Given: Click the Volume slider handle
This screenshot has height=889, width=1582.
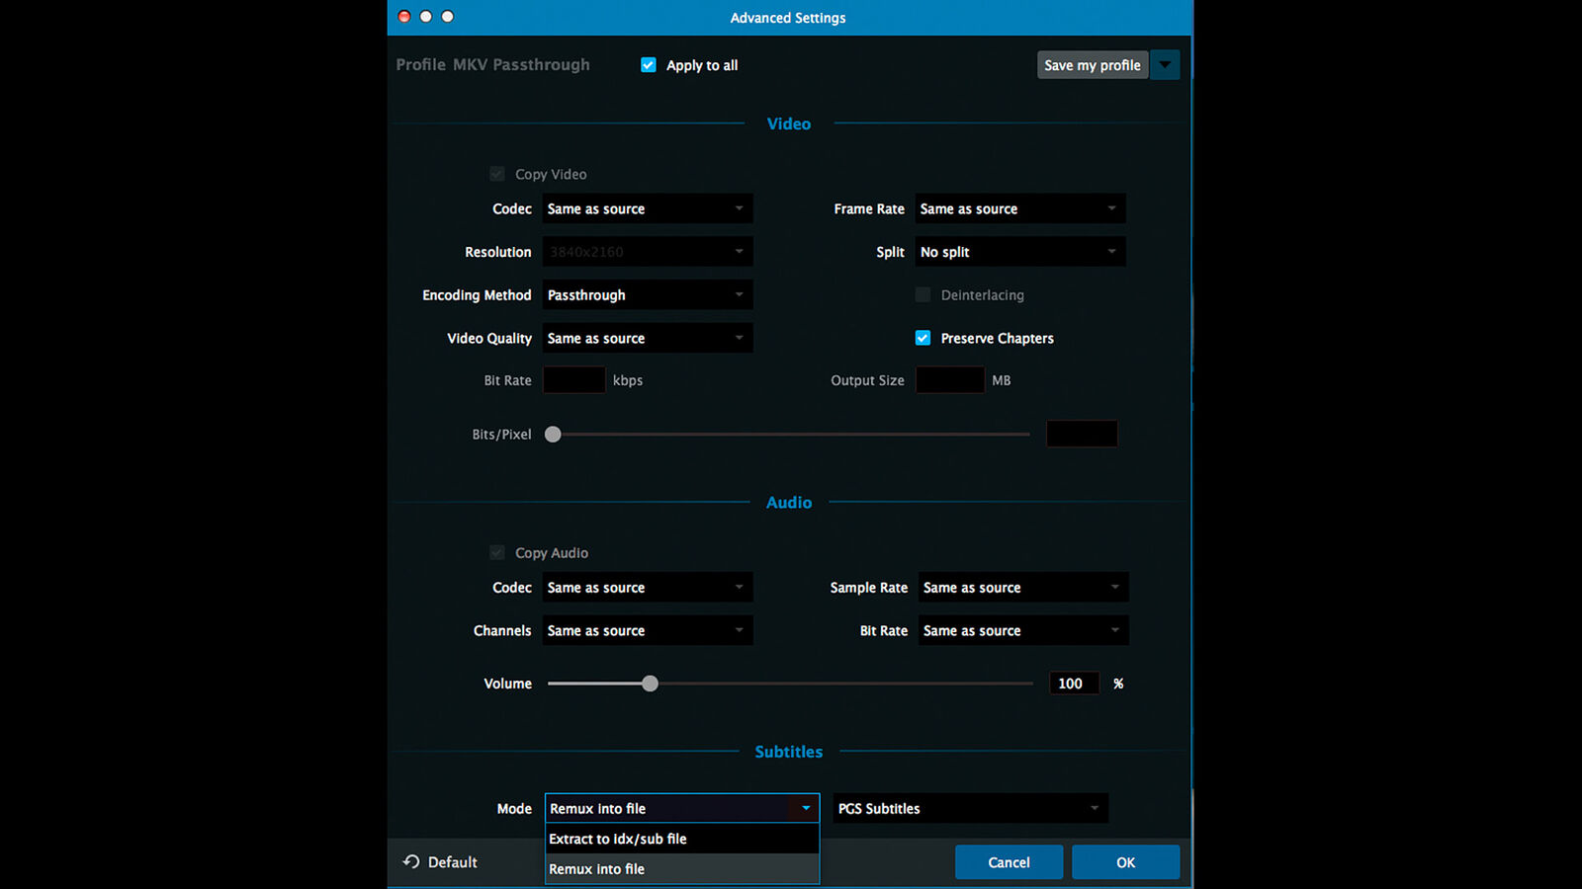Looking at the screenshot, I should click(x=650, y=684).
